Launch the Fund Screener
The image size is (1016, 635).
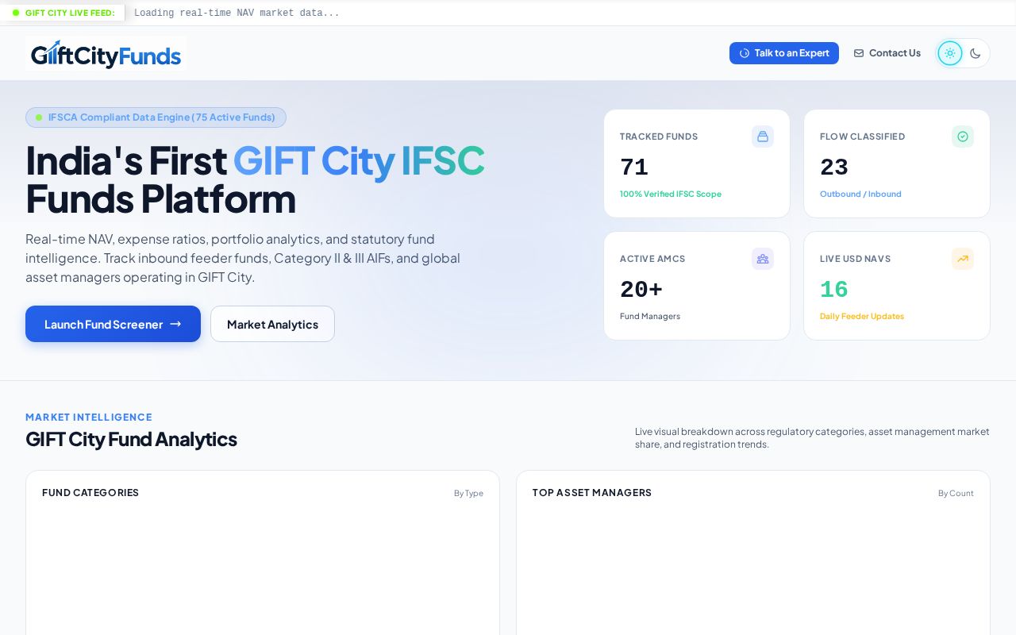tap(113, 324)
